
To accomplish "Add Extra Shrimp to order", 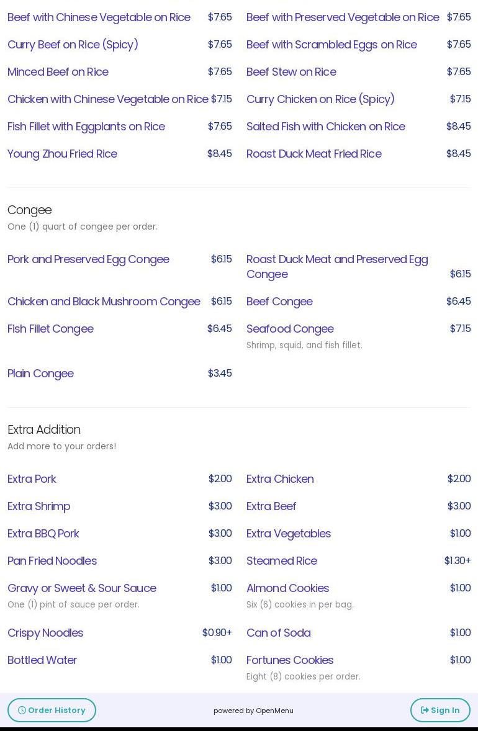I will click(38, 506).
